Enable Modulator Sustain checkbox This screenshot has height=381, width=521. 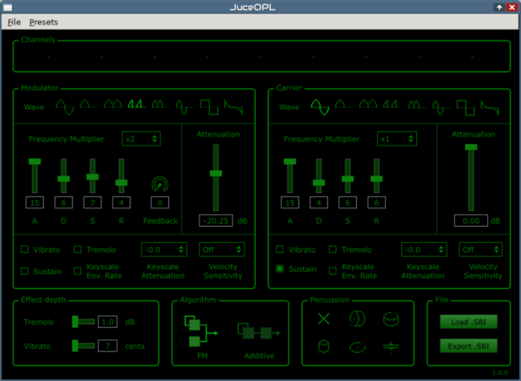point(25,271)
